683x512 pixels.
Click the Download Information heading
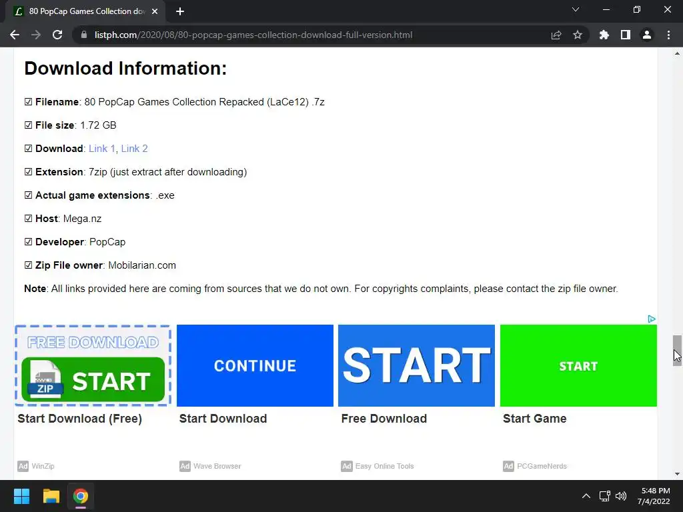(x=125, y=69)
